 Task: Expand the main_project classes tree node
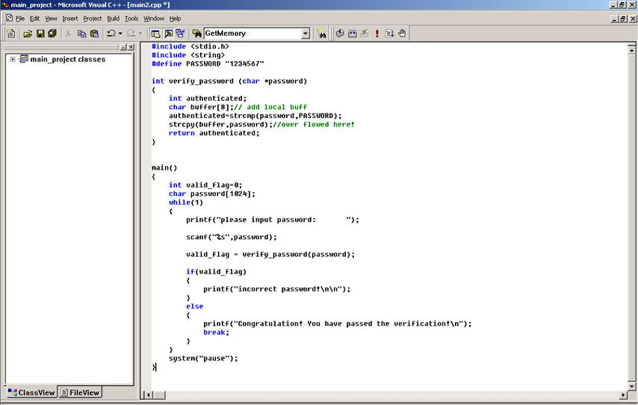(x=13, y=59)
